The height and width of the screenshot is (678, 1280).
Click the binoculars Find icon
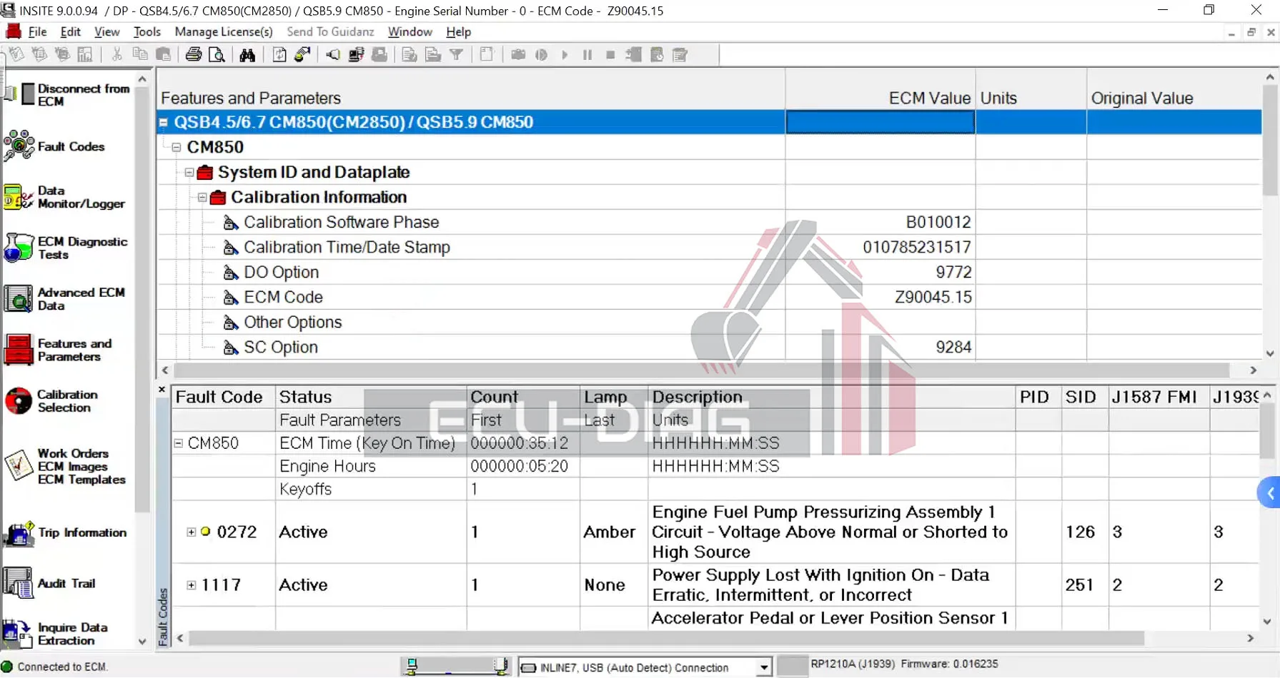247,55
